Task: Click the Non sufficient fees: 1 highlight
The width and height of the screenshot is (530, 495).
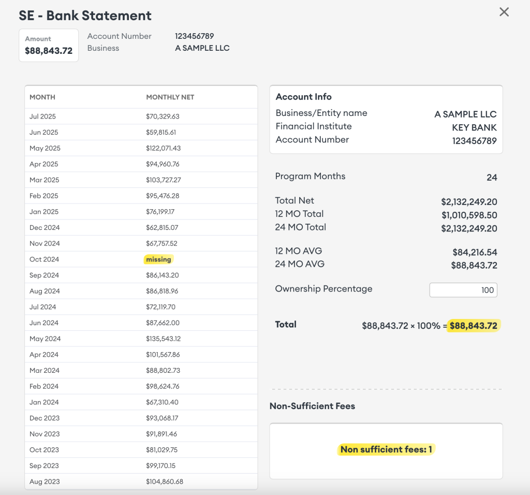Action: click(x=386, y=449)
